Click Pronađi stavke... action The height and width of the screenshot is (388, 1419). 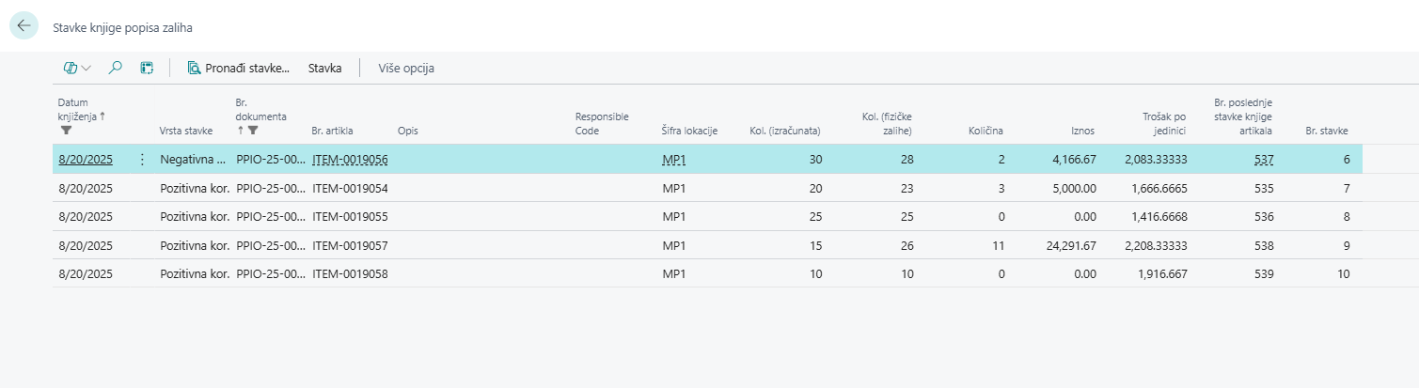[239, 68]
